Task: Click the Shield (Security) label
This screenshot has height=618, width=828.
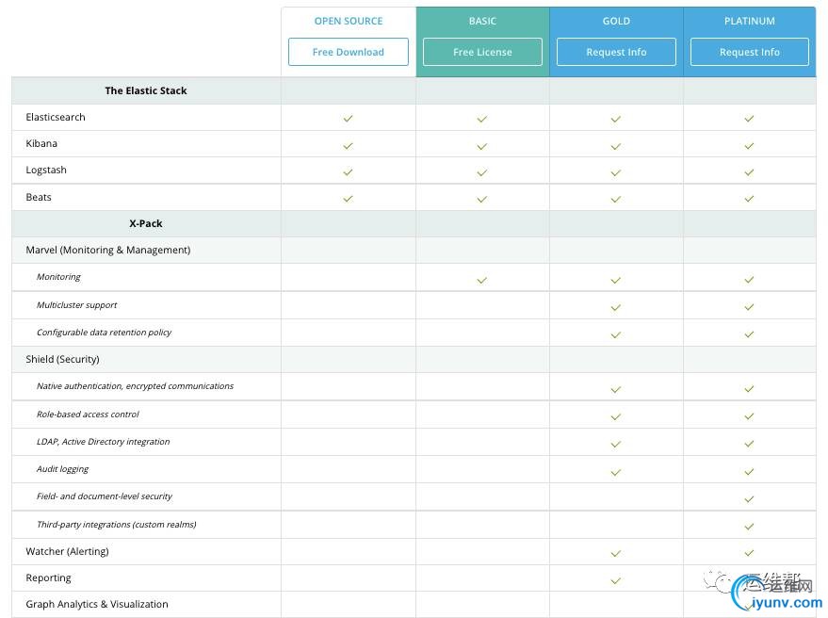Action: tap(62, 359)
